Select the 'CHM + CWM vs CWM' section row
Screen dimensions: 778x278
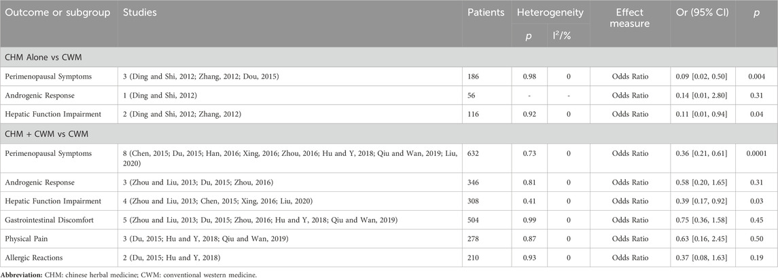389,133
